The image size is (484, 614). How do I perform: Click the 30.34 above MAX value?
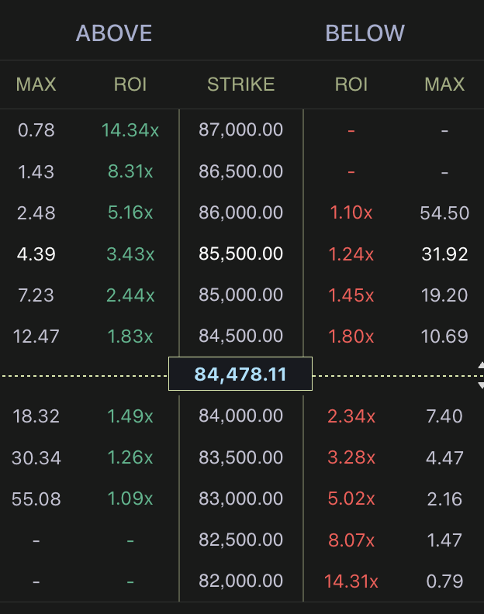tap(36, 457)
